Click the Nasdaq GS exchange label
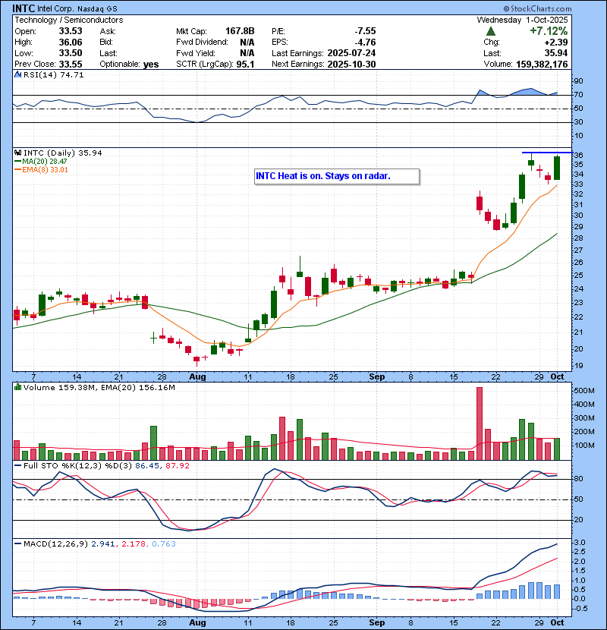 97,9
